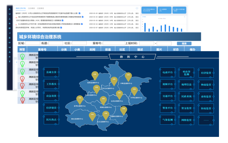Screen dimensions: 228x143
Task: Click the 案卷号 column header
Action: tap(42, 50)
